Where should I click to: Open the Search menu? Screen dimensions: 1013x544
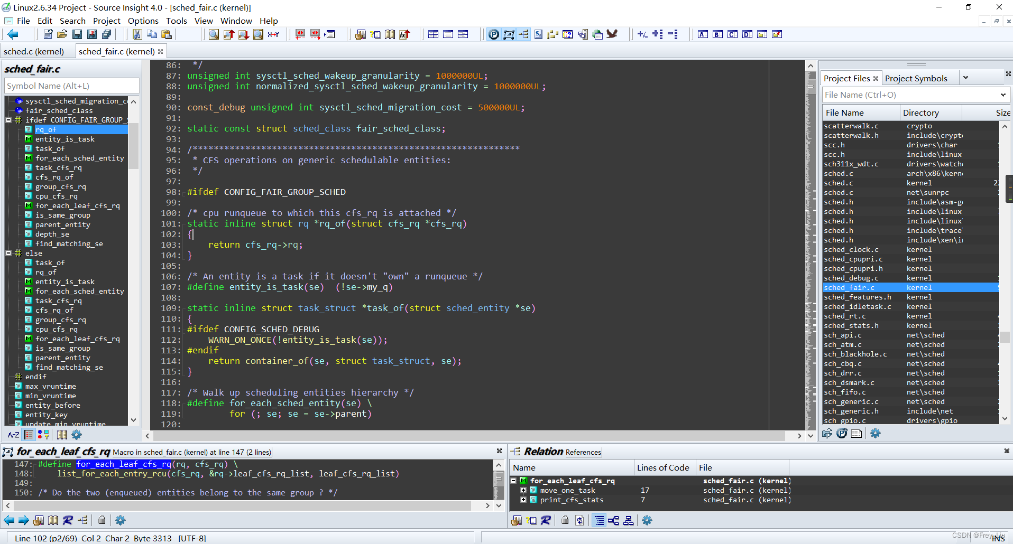pos(72,21)
